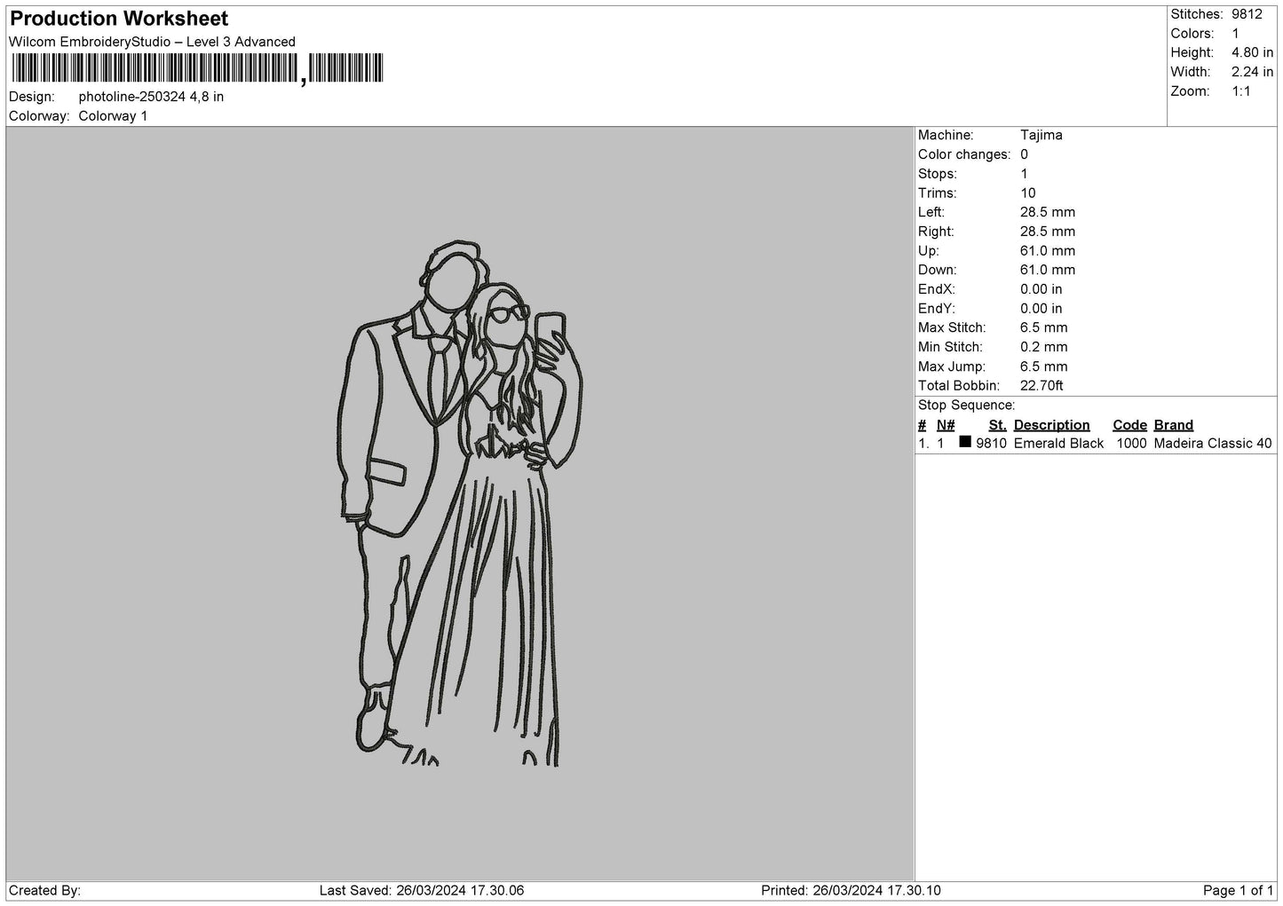Click the Zoom value 1:1
The image size is (1283, 906).
1241,91
